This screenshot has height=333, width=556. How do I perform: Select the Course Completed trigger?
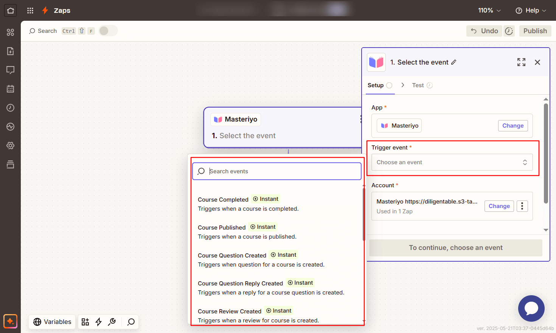[x=277, y=204]
